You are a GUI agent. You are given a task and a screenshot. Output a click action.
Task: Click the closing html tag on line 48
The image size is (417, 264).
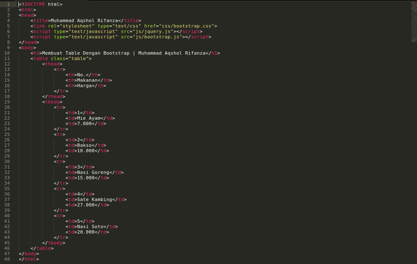tap(28, 259)
